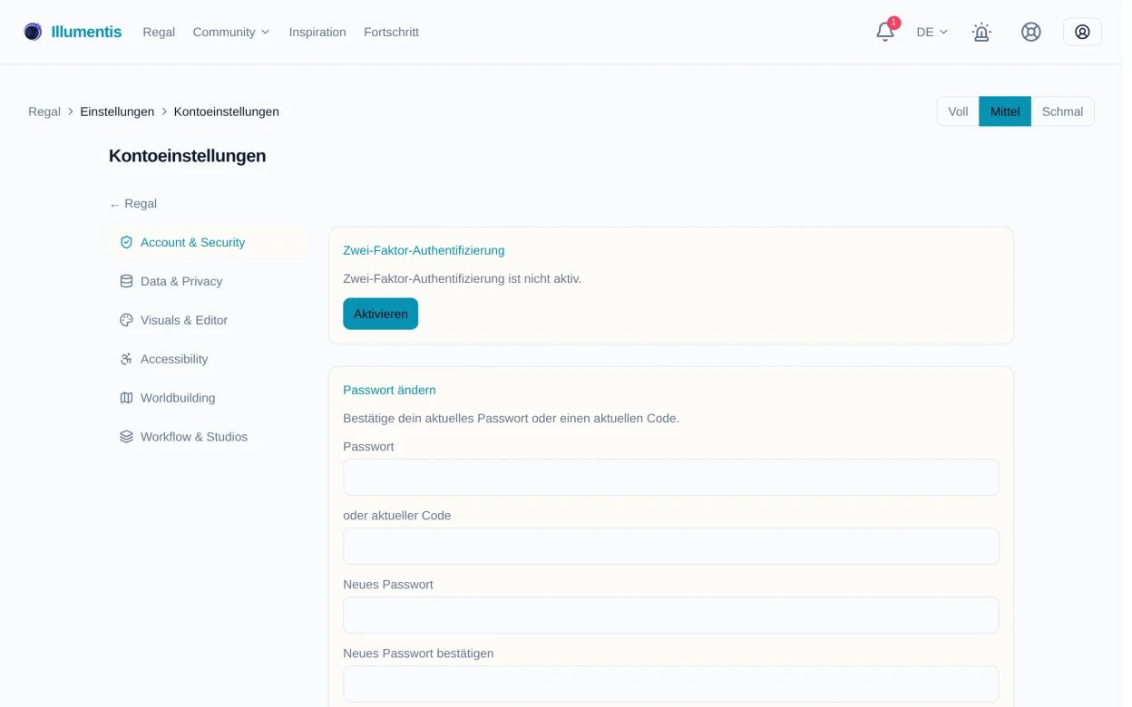
Task: Click the Illumentis logo icon
Action: click(33, 32)
